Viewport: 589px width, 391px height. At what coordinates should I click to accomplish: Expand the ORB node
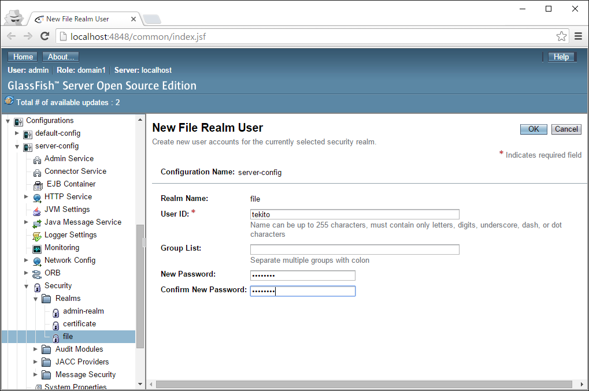click(x=26, y=273)
